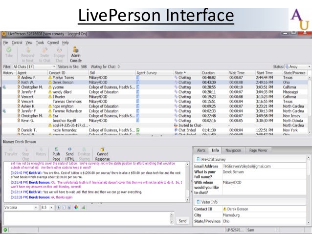312x234 pixels.
Task: Toggle underline text formatting
Action: [x=69, y=207]
